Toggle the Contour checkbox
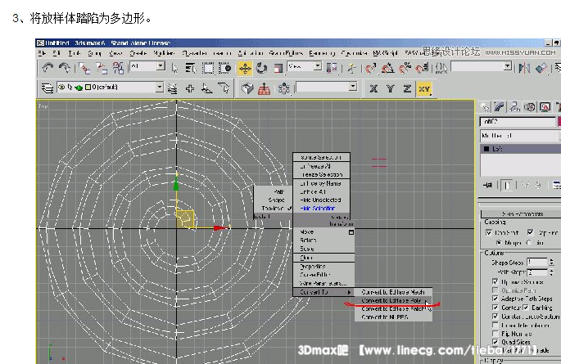This screenshot has height=364, width=561. click(x=495, y=308)
